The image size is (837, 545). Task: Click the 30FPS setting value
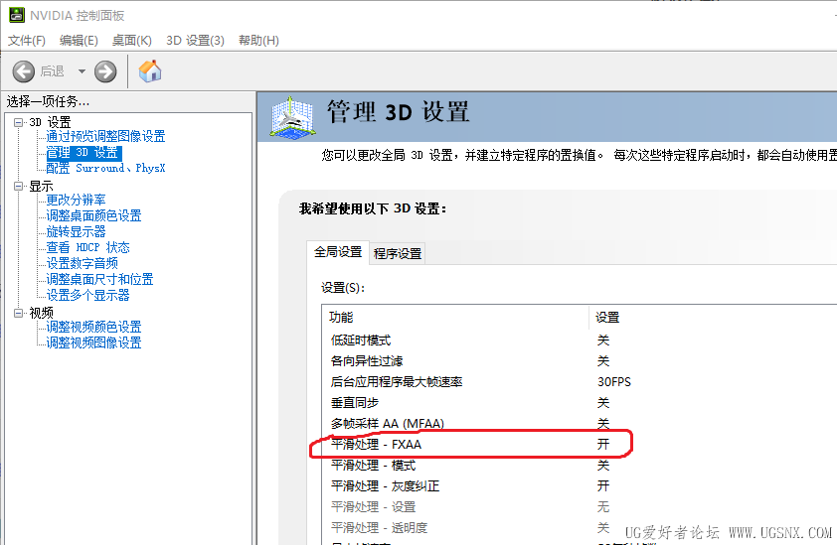[x=614, y=382]
